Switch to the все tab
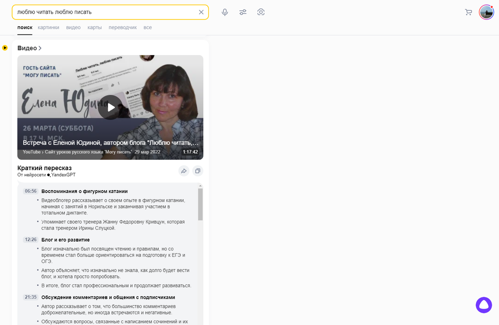 coord(148,27)
